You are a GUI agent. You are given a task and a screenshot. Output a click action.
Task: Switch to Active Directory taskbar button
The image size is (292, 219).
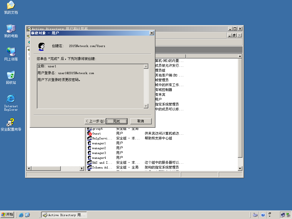coord(64,215)
